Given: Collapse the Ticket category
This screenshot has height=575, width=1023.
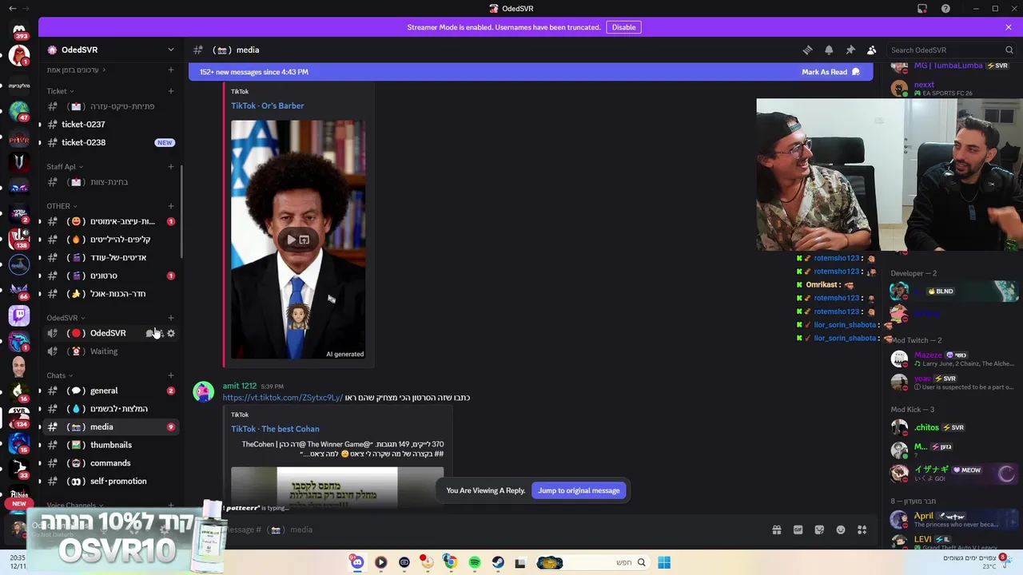Looking at the screenshot, I should click(x=60, y=91).
